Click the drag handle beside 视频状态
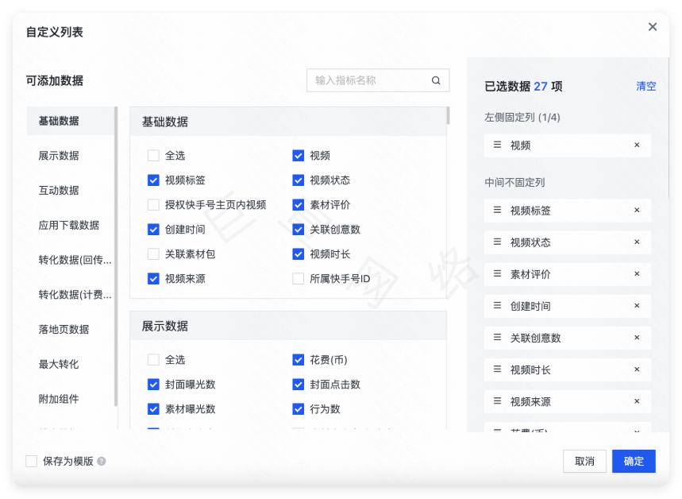 495,242
